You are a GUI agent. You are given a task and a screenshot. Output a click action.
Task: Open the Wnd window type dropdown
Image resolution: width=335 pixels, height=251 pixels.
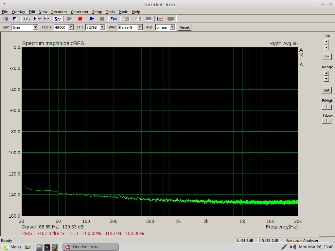pyautogui.click(x=140, y=27)
